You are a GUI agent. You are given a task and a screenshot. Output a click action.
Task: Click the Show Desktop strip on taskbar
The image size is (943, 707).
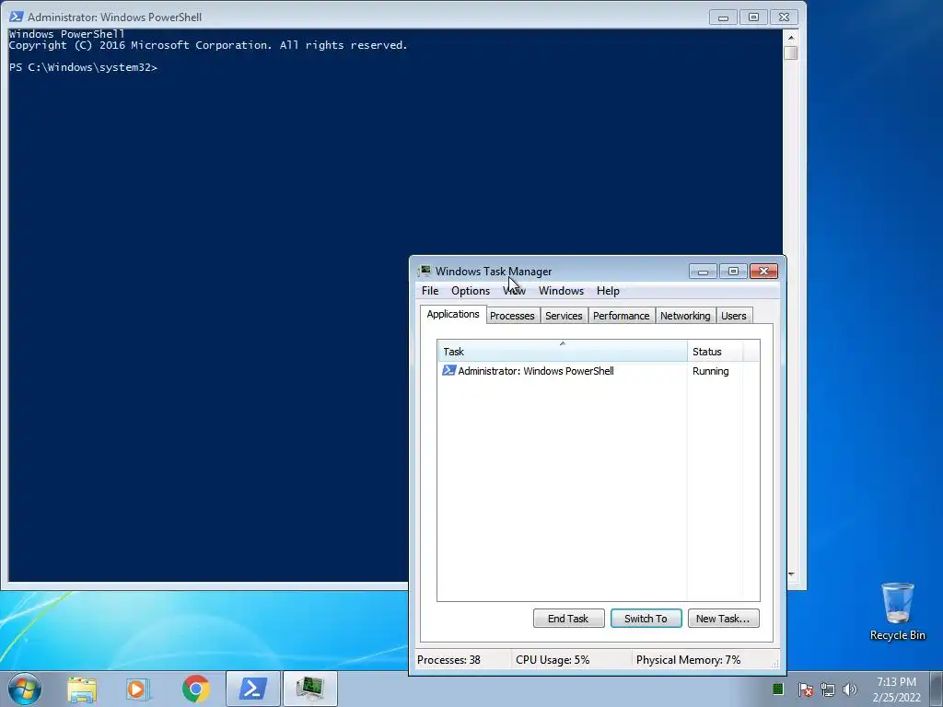(x=937, y=689)
